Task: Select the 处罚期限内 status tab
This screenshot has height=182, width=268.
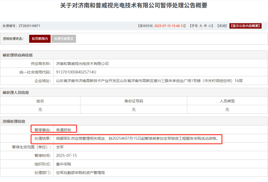Action: [x=40, y=39]
